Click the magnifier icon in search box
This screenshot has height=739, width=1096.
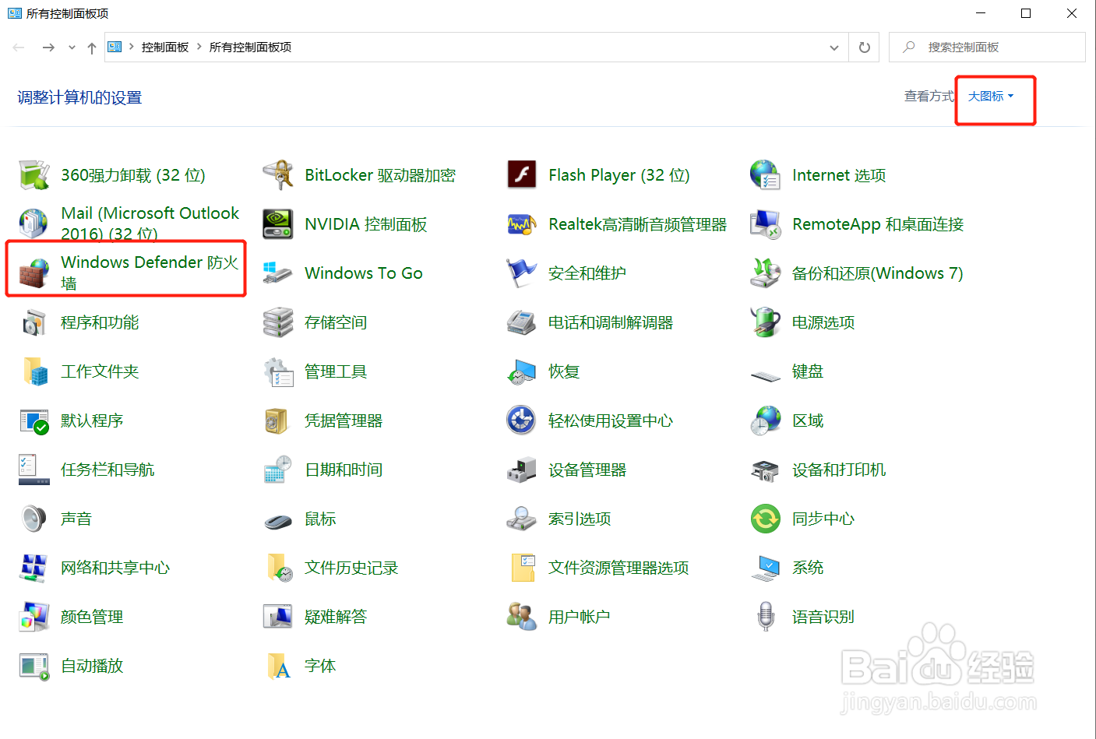tap(908, 47)
